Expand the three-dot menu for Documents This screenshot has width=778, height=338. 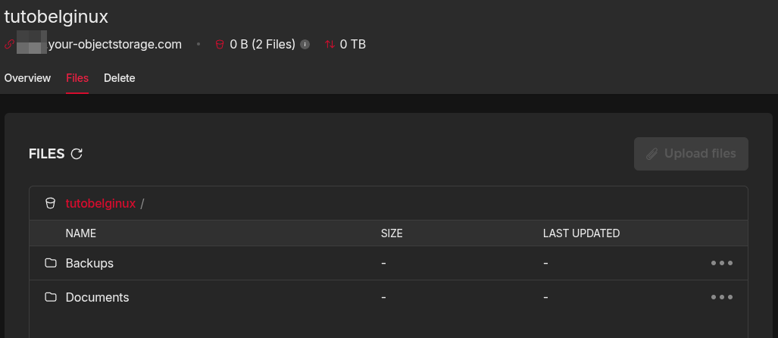(x=722, y=297)
